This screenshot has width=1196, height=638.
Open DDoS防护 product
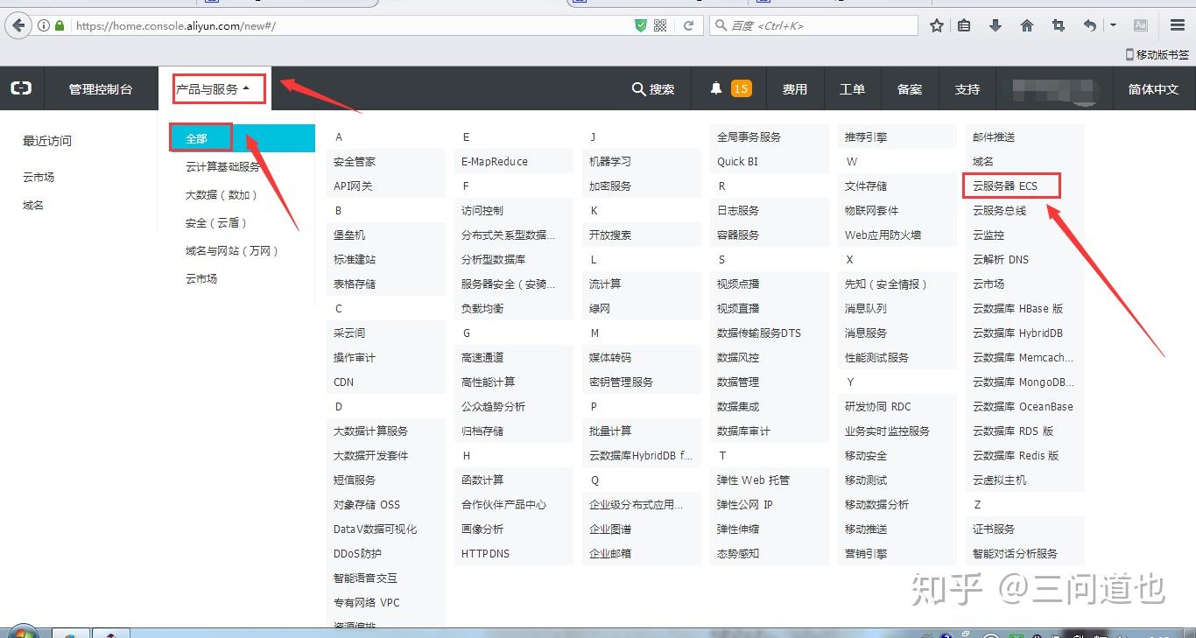click(357, 553)
